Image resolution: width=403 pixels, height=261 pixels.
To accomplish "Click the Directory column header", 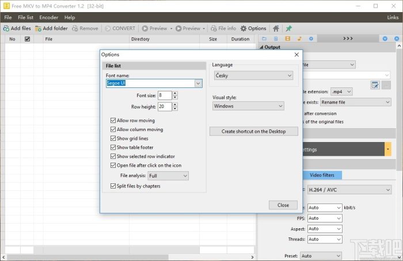I will point(164,39).
